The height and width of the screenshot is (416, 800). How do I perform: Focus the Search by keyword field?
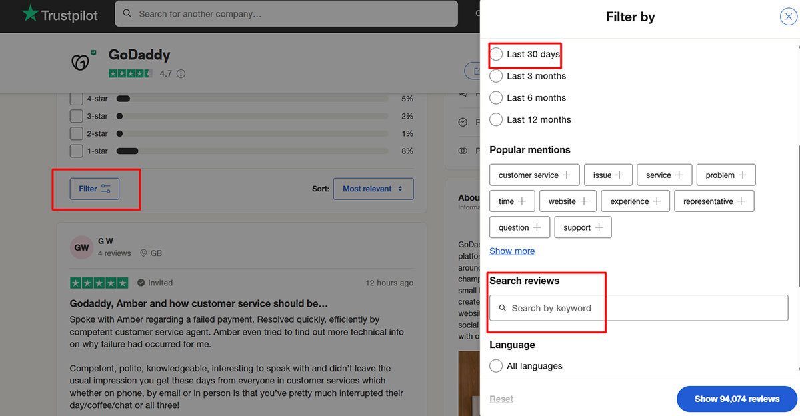click(639, 308)
